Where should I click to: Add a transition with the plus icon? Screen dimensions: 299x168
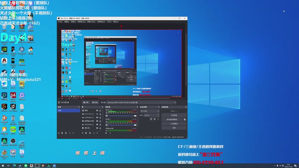pos(151,119)
